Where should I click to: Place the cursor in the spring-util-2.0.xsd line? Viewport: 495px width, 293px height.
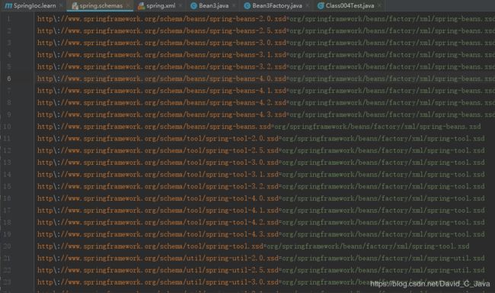point(260,258)
